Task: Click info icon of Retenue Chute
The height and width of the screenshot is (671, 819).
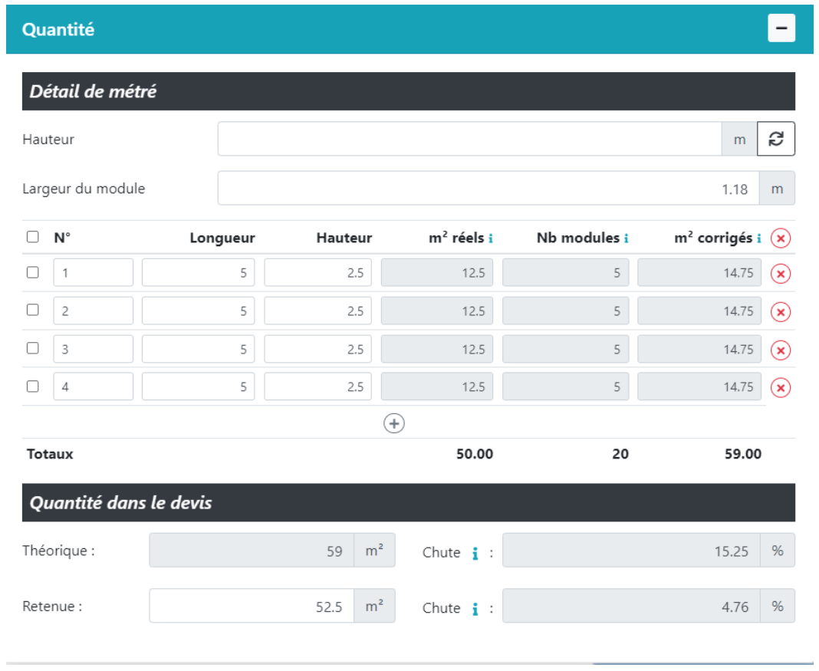Action: pos(475,609)
